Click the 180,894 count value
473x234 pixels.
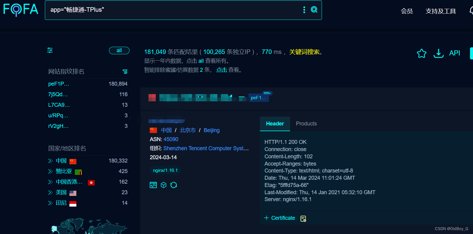[118, 84]
